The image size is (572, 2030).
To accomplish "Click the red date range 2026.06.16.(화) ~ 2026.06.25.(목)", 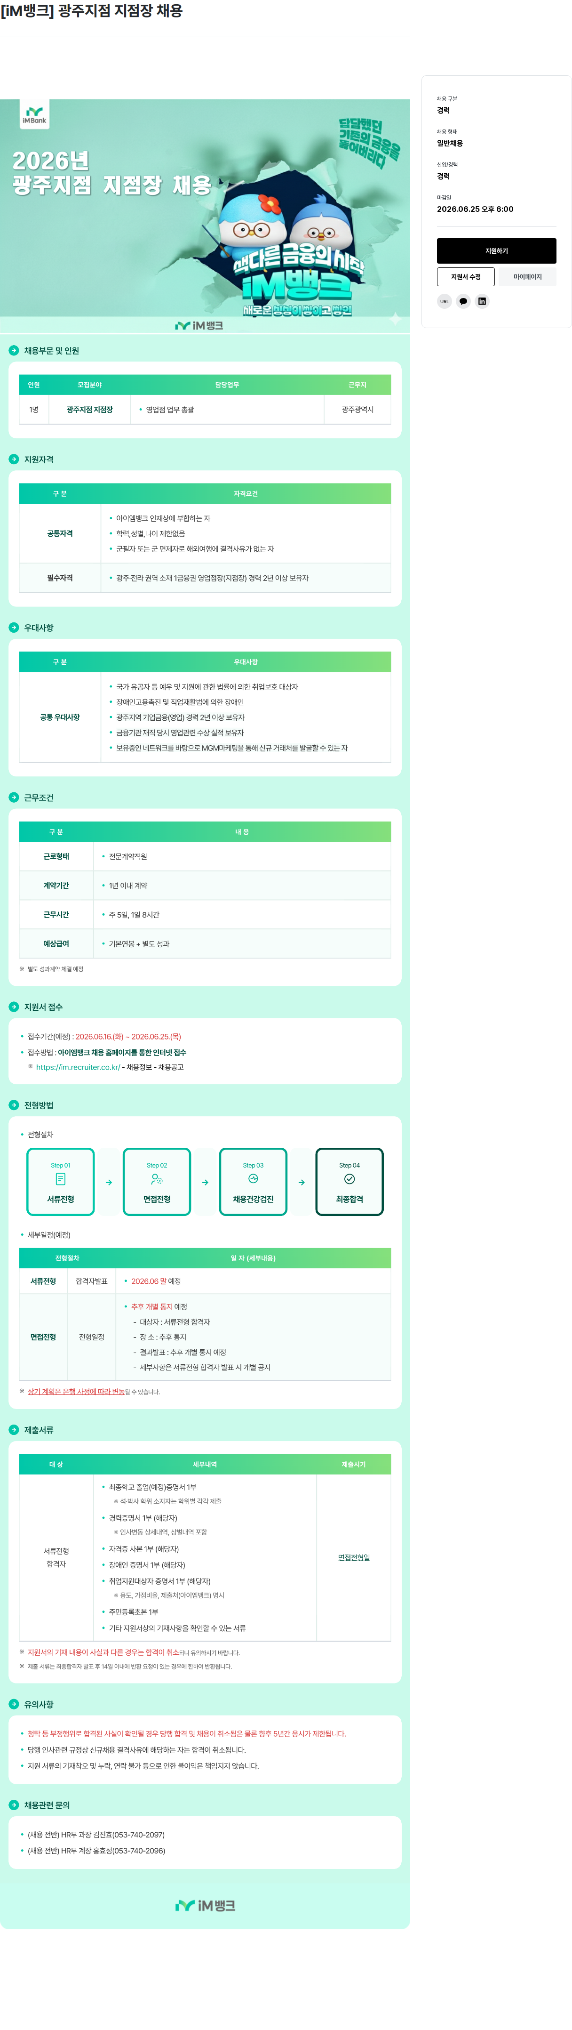I will (x=128, y=1037).
